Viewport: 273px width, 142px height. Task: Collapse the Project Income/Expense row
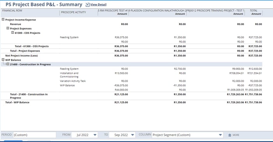(3, 20)
